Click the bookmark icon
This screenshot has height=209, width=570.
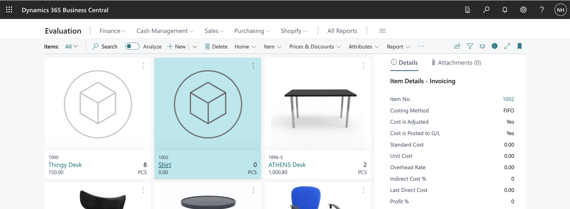[x=519, y=46]
